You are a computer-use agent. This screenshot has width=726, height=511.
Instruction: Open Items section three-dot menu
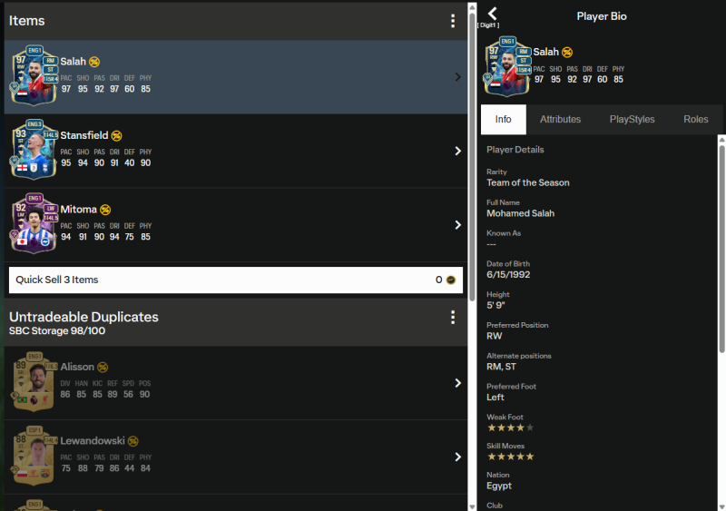(452, 21)
